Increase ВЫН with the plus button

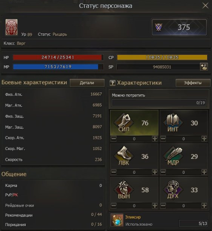click(x=155, y=205)
